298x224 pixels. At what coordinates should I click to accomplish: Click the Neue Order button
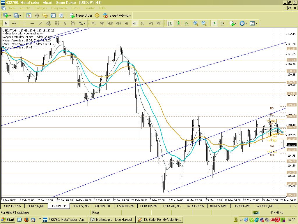coord(81,15)
